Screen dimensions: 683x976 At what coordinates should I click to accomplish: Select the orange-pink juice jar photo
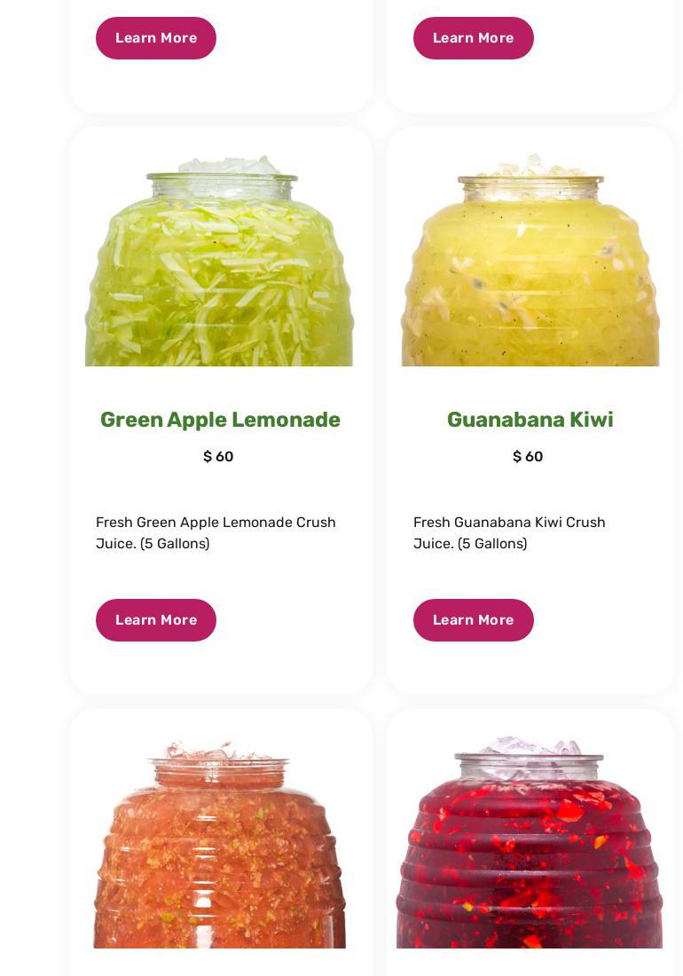[219, 844]
